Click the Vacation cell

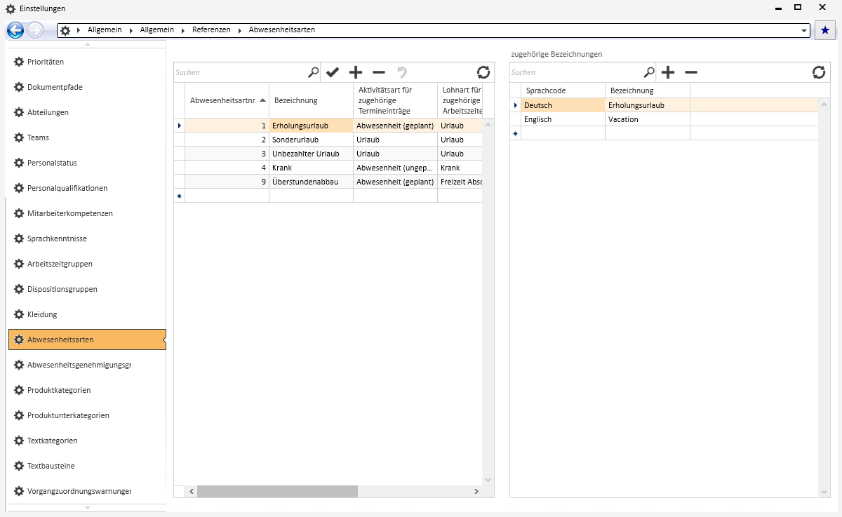click(648, 119)
